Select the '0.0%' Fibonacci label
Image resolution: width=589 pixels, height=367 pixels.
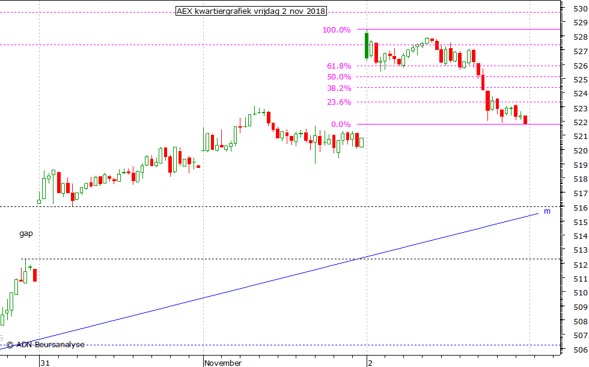(341, 125)
